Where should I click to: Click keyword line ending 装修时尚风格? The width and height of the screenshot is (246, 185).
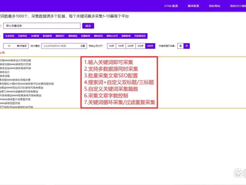point(17,107)
